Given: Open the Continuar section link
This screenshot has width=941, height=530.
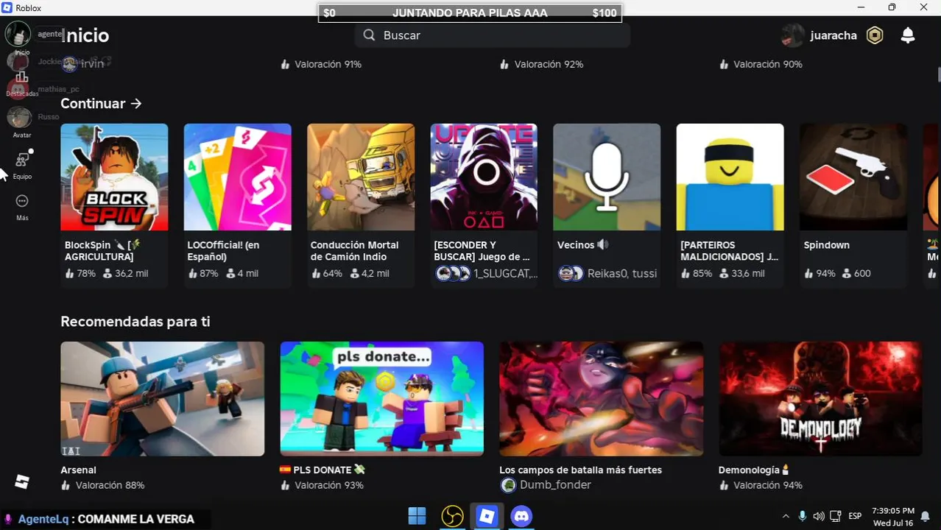Looking at the screenshot, I should pos(101,104).
